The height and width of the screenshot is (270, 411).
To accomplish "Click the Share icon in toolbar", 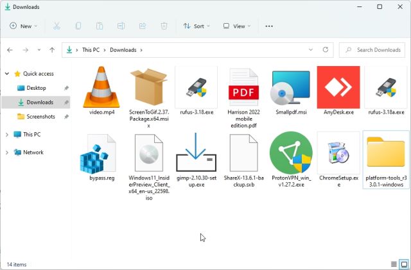I will [143, 26].
